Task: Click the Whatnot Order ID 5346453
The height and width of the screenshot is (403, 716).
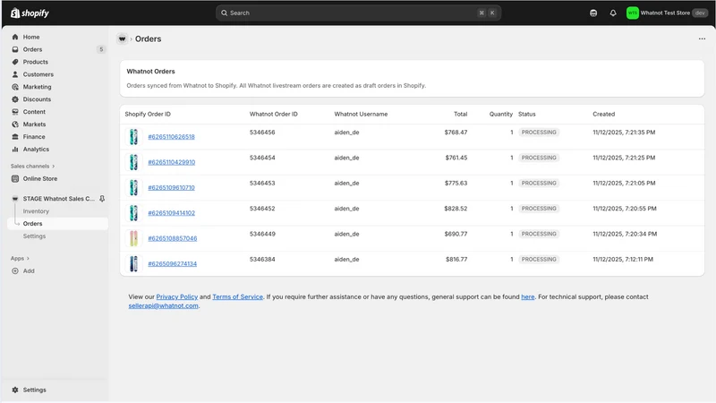Action: point(262,184)
